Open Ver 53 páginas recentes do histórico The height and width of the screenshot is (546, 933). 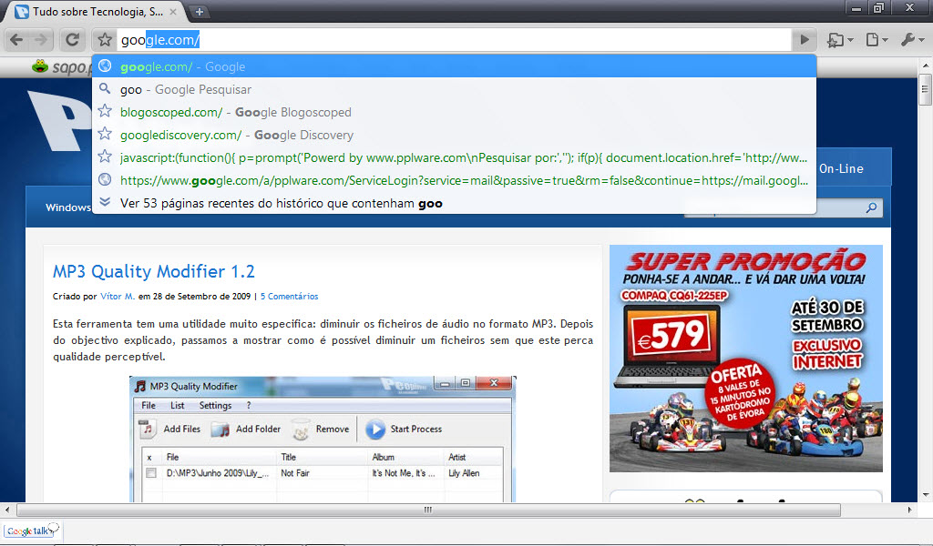(x=454, y=203)
